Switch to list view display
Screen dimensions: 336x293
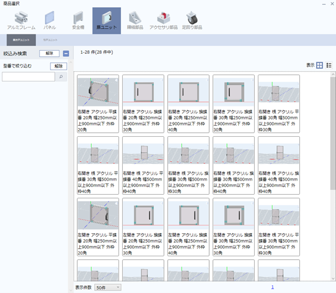[x=329, y=65]
